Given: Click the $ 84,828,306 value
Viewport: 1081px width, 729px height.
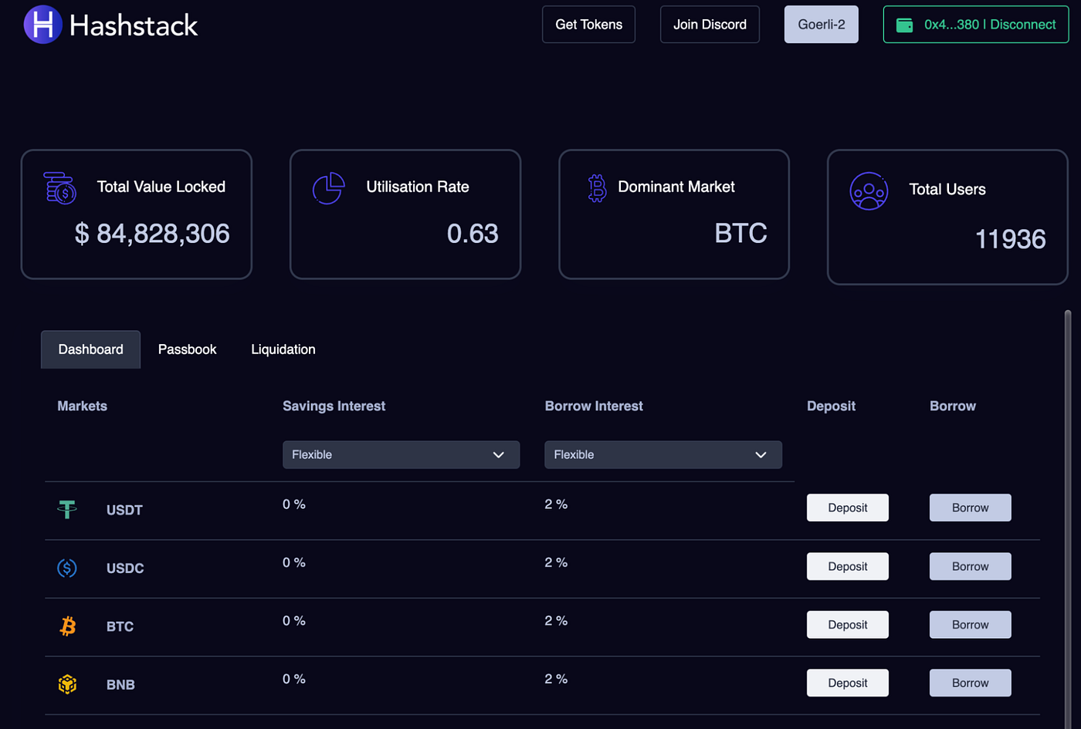Looking at the screenshot, I should point(152,234).
